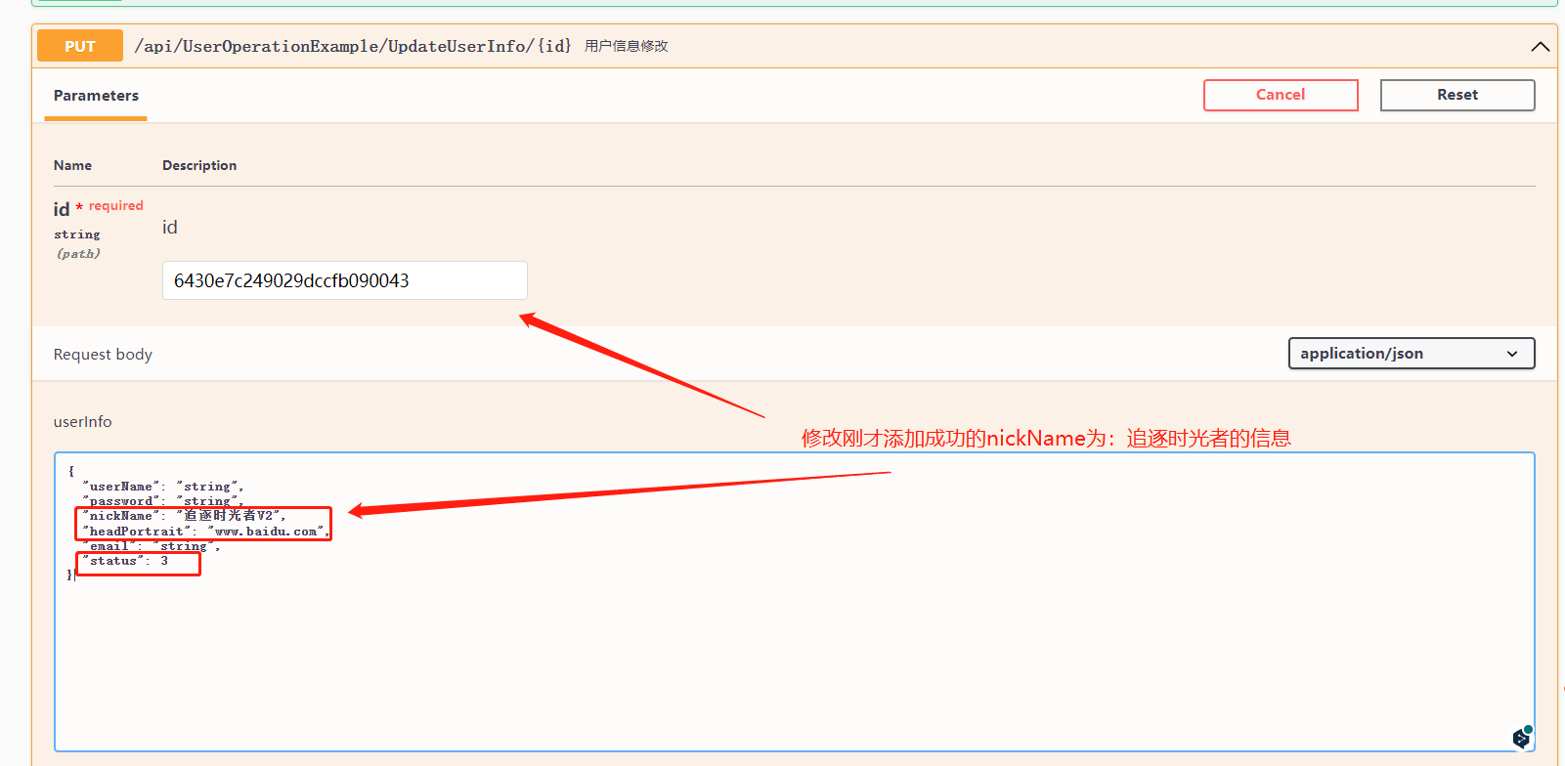Screen dimensions: 1565x766
Task: Collapse the UpdateUserInfo operation chevron
Action: (x=1540, y=46)
